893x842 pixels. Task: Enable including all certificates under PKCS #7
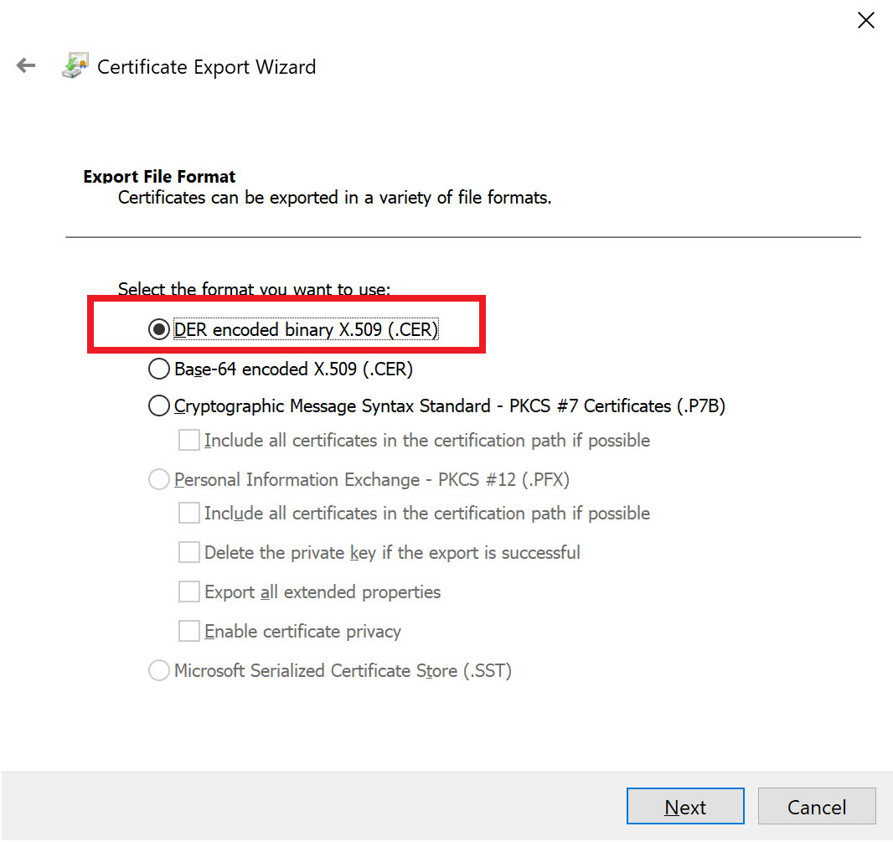point(188,439)
